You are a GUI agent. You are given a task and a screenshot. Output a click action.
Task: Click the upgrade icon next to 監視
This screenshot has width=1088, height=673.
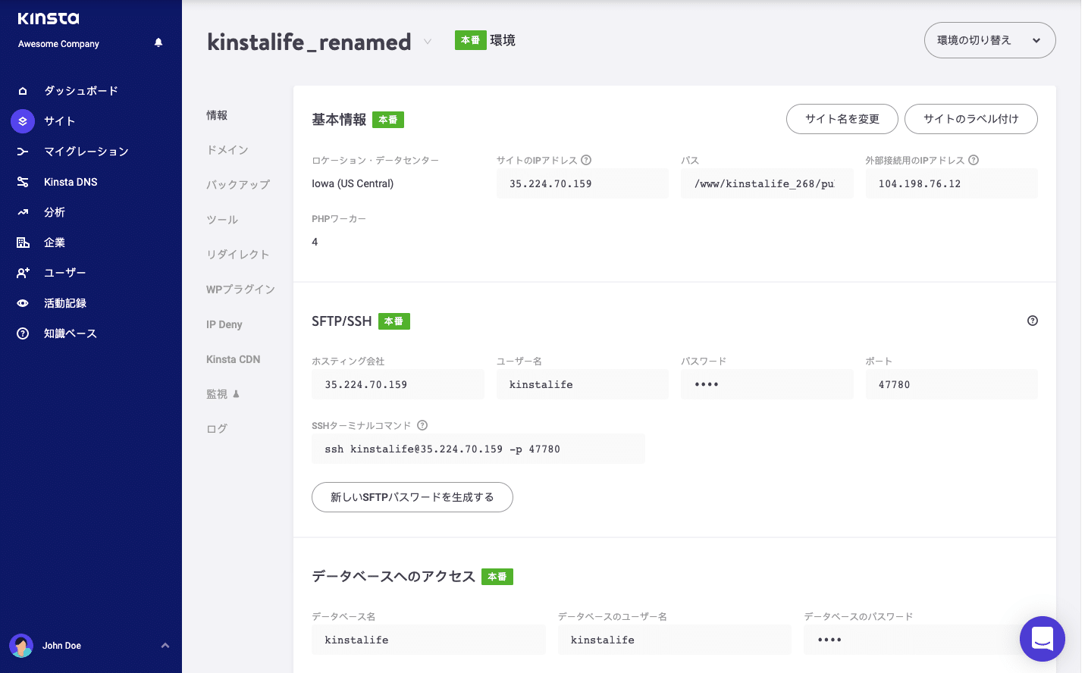click(236, 394)
